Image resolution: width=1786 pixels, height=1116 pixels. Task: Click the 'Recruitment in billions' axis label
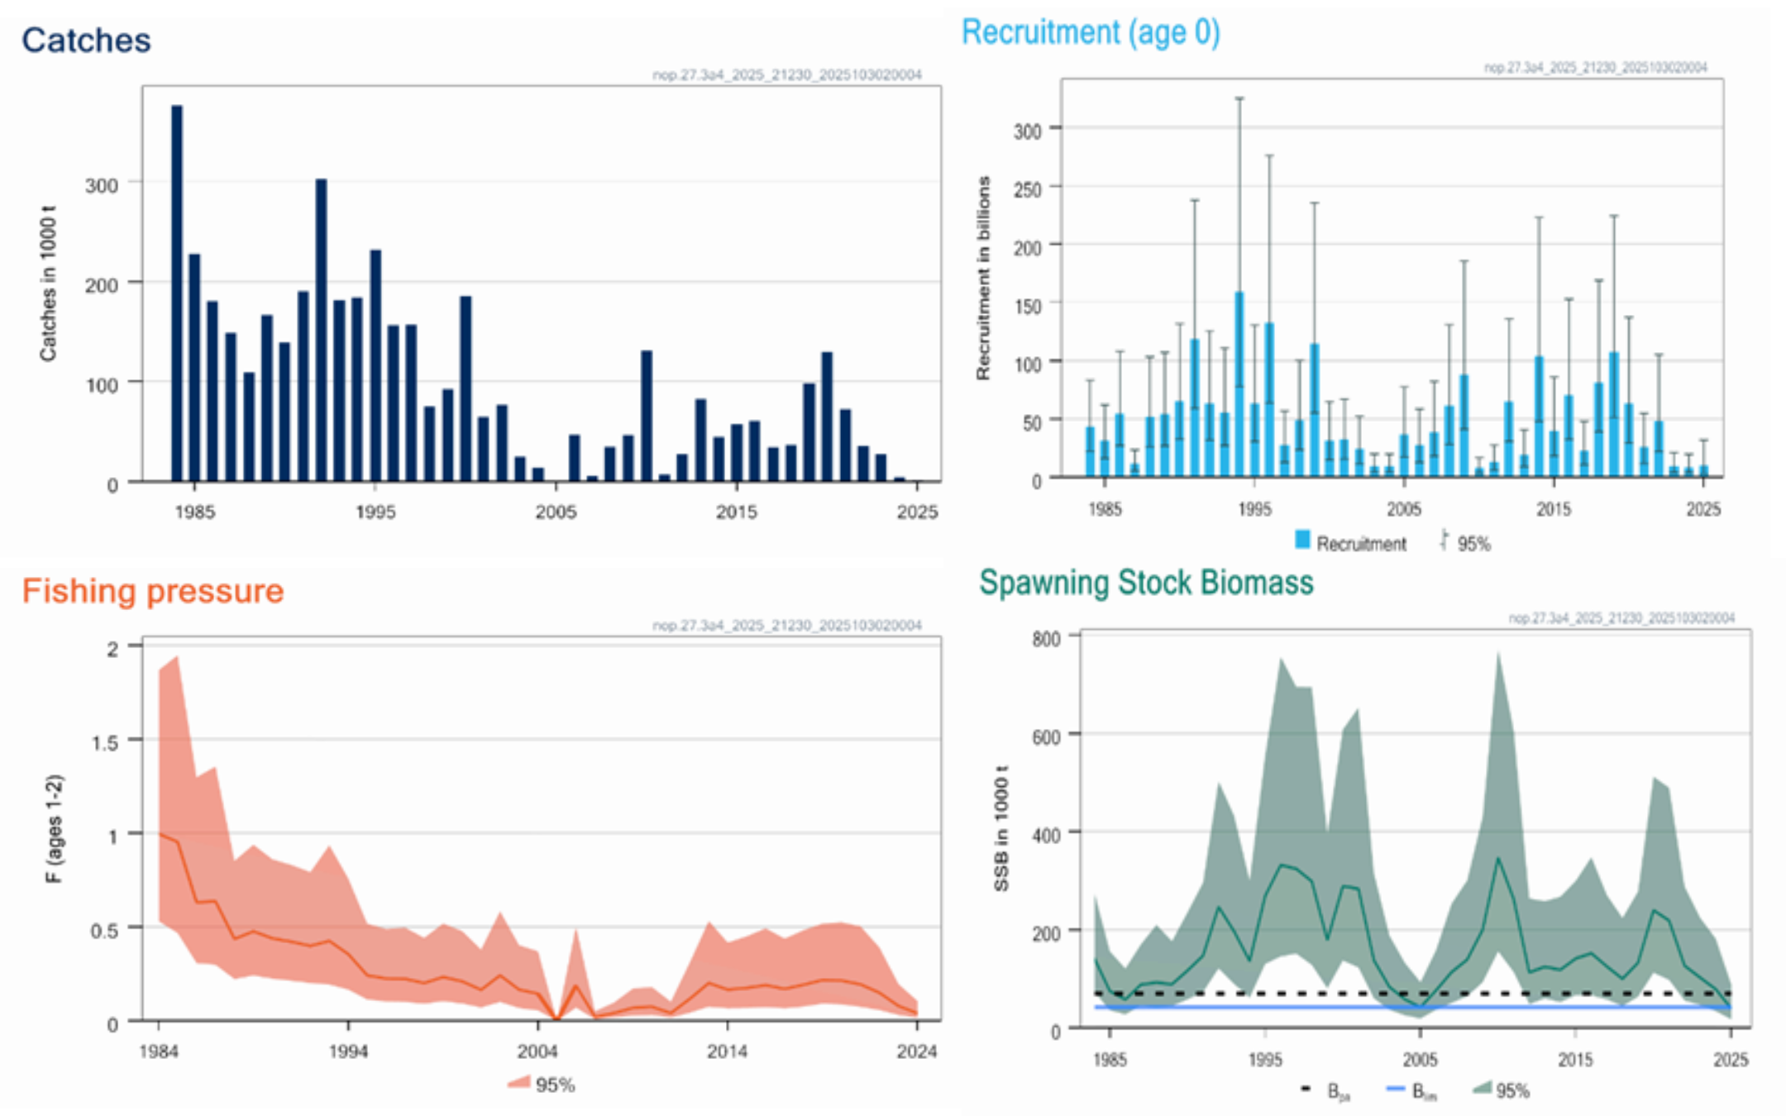click(x=983, y=279)
